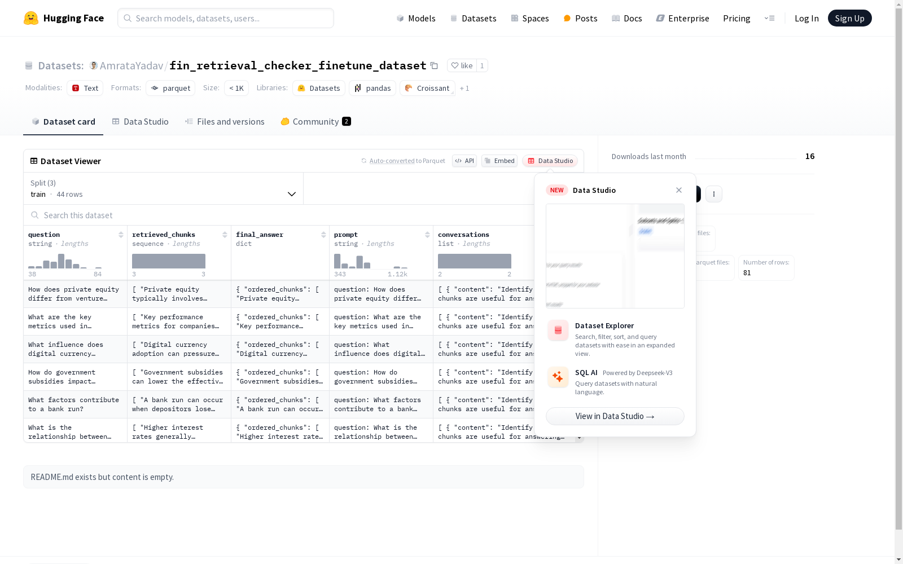
Task: Click the parquet format tag
Action: (170, 88)
